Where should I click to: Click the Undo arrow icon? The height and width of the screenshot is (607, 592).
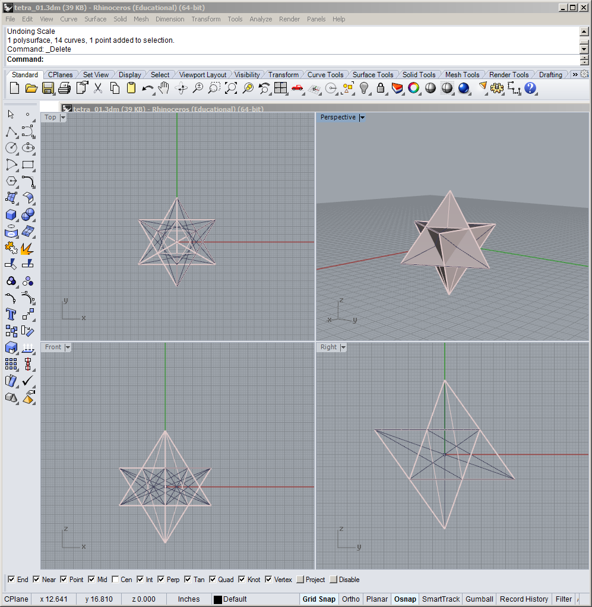coord(148,88)
